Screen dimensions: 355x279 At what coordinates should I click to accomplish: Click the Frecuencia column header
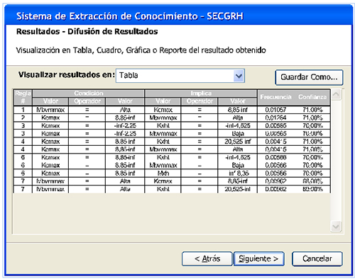(275, 97)
